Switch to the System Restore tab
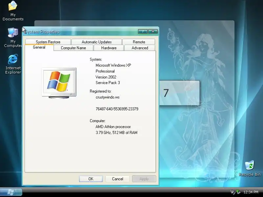The image size is (263, 197). point(48,42)
